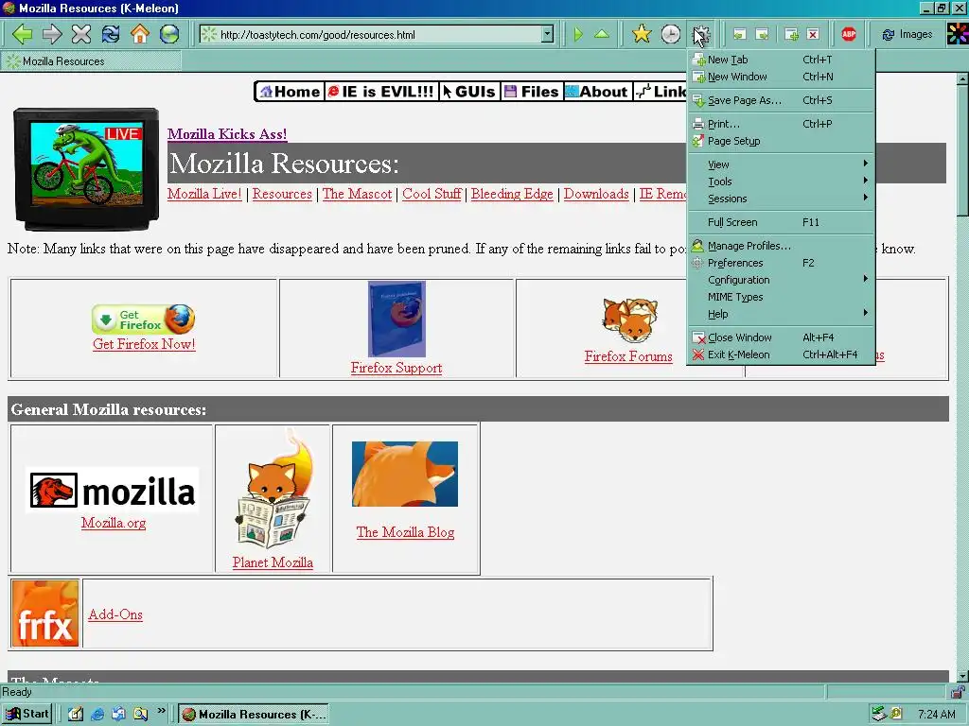Click the Files navigation button
The width and height of the screenshot is (969, 726).
point(532,92)
